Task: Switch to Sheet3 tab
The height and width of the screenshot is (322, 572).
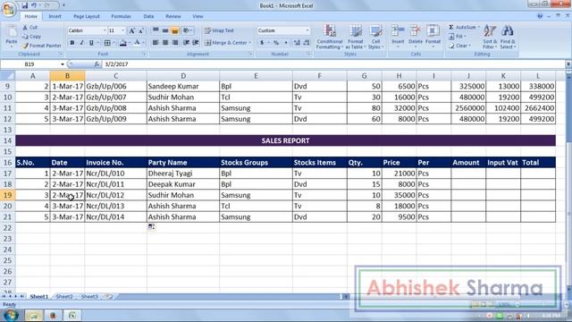Action: click(89, 296)
